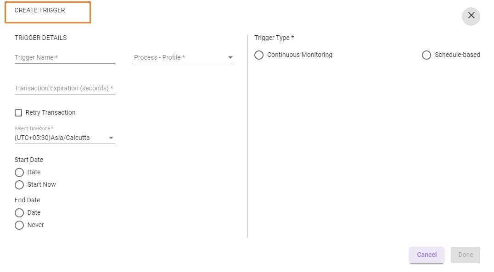Screen dimensions: 494x272
Task: Close the Create Trigger dialog with X
Action: 471,16
